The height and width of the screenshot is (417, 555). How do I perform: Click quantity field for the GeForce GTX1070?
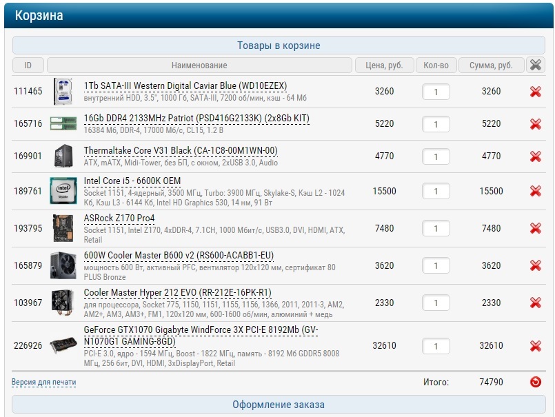436,346
